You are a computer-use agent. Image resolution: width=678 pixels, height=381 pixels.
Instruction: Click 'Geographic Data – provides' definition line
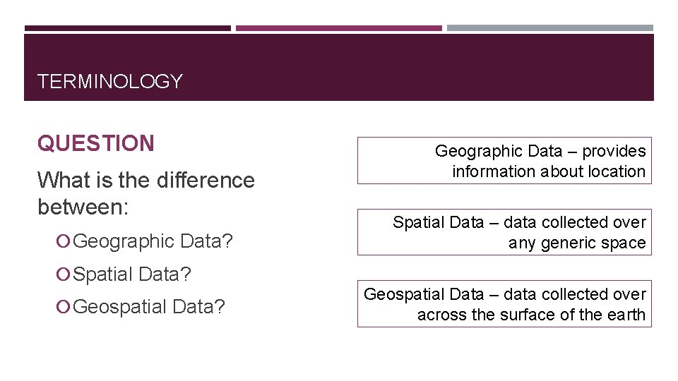point(540,151)
